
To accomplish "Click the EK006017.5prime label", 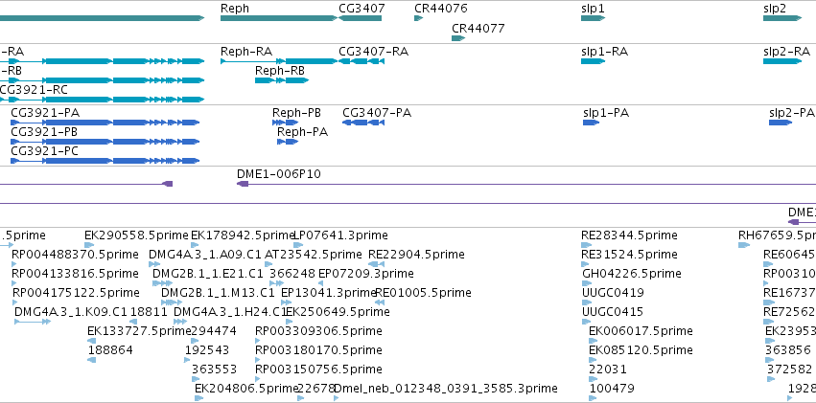I will [641, 332].
